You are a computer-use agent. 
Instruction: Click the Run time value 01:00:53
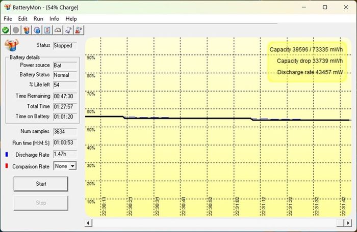coord(65,142)
